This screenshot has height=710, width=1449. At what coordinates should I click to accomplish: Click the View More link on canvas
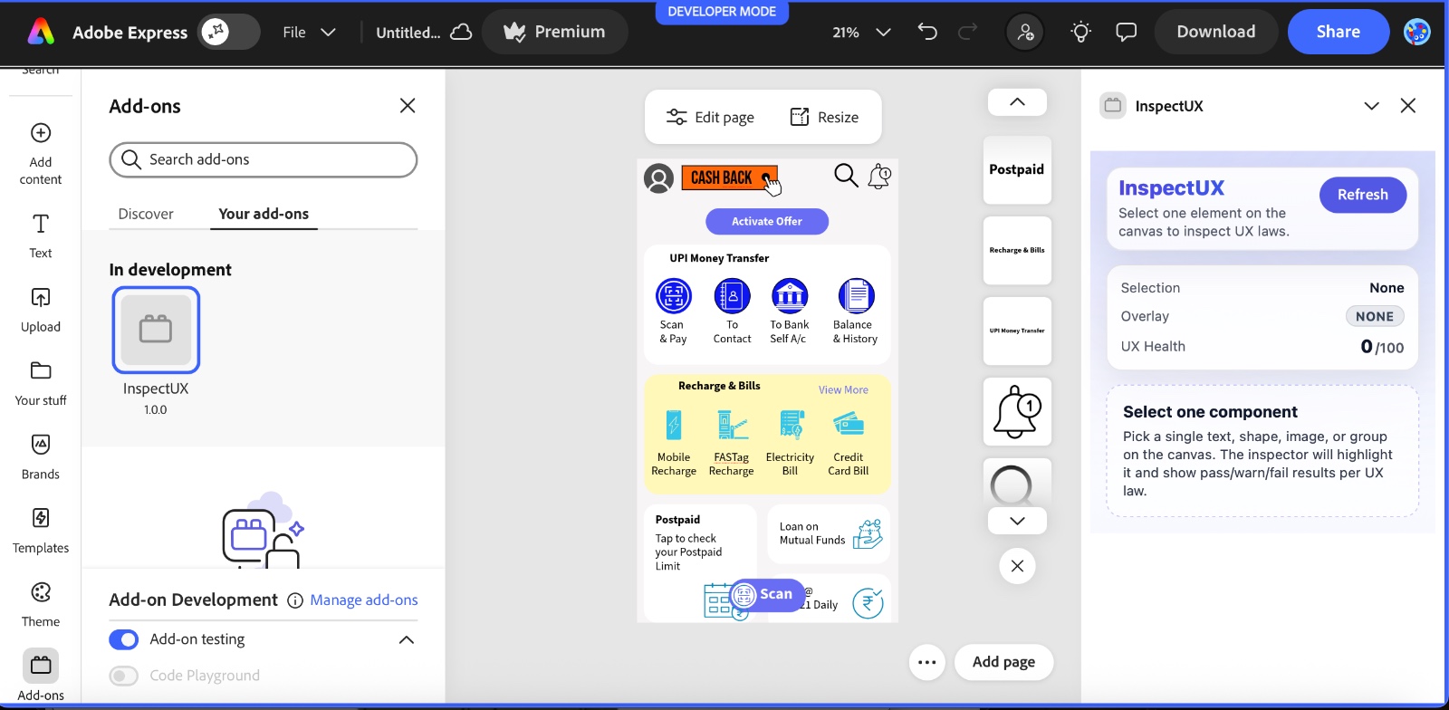click(x=843, y=389)
